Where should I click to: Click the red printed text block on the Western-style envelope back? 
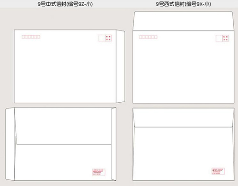(x=218, y=171)
